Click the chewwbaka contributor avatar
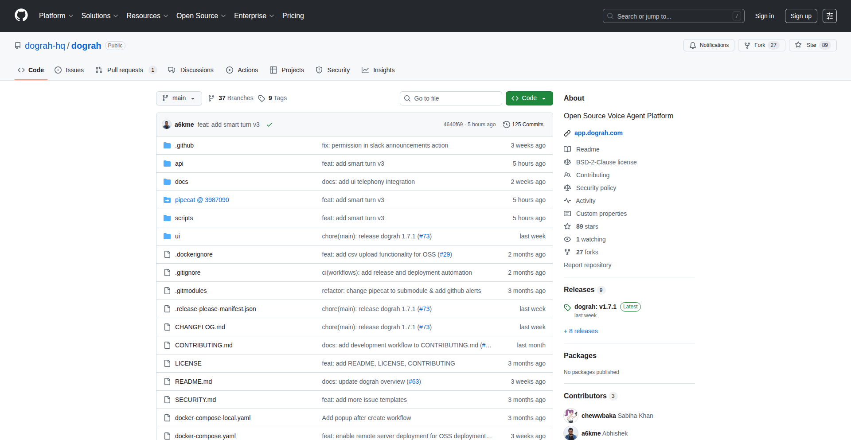Screen dimensions: 851x440 pos(570,416)
